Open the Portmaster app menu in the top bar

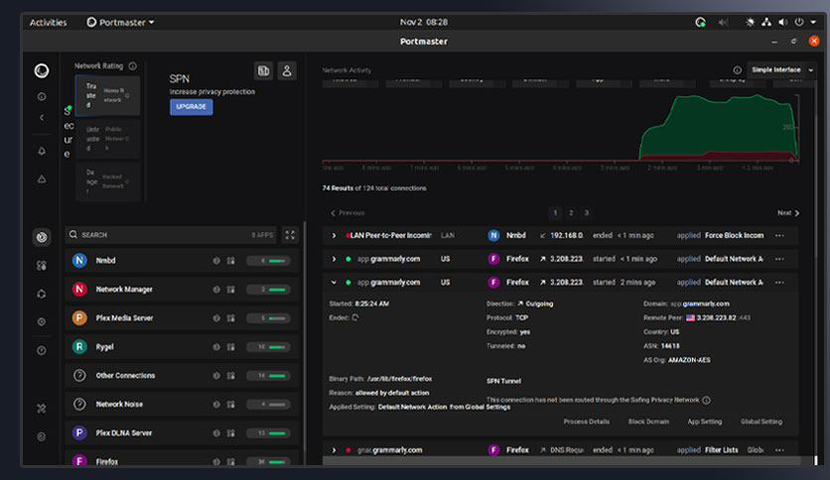pos(121,22)
